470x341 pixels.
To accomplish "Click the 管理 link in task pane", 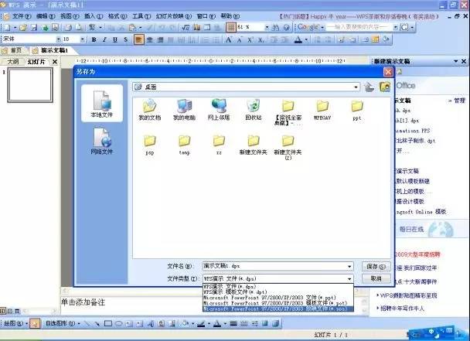I will [x=459, y=101].
